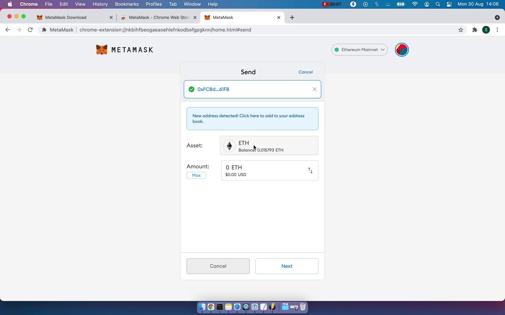The image size is (505, 315).
Task: Click the green checkmark verified address icon
Action: (x=191, y=89)
